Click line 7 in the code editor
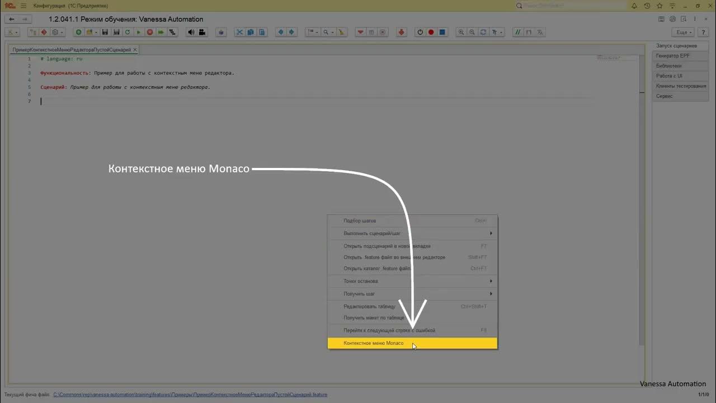 [x=316, y=101]
